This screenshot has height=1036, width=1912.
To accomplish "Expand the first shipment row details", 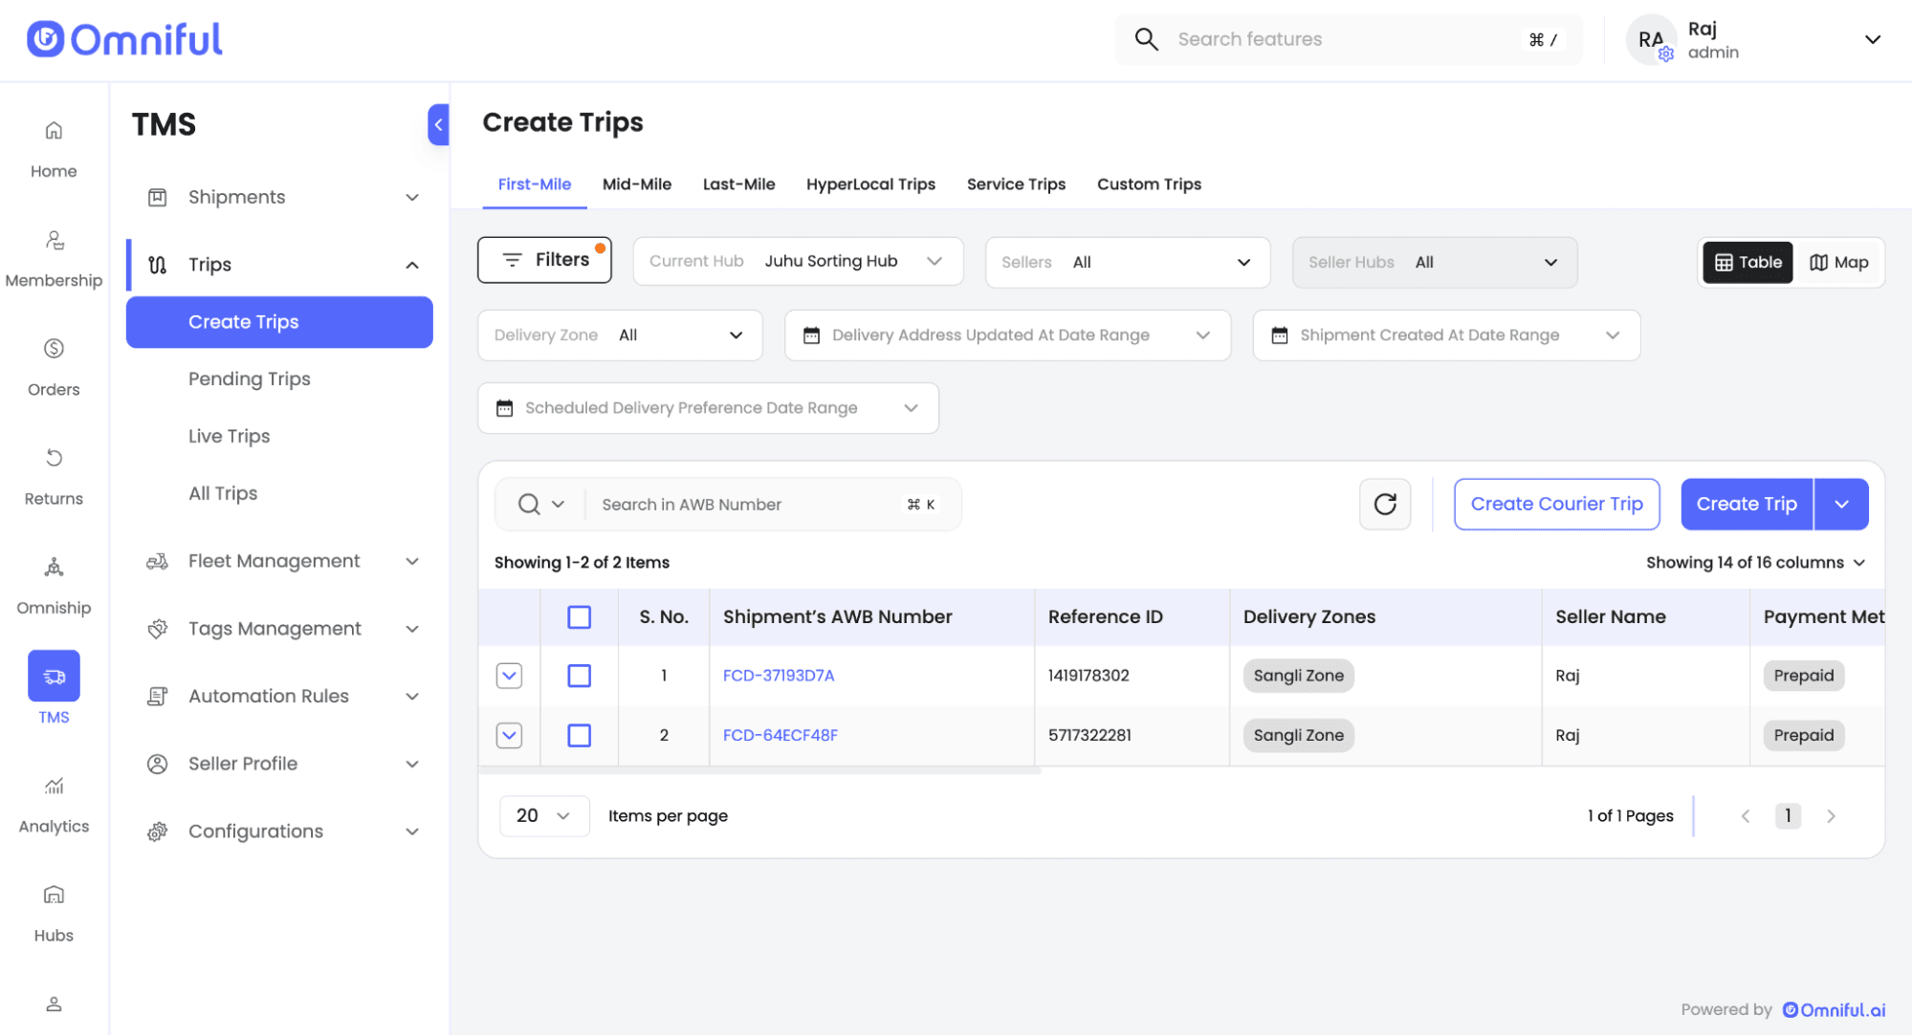I will [x=509, y=676].
